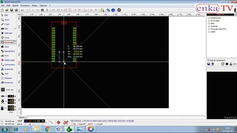
Task: Select the Special form tool
Action: coord(8,51)
